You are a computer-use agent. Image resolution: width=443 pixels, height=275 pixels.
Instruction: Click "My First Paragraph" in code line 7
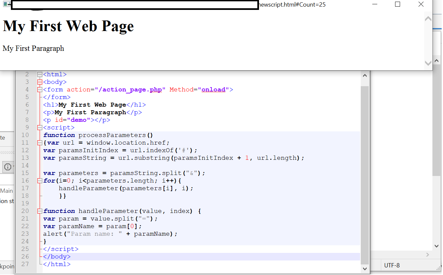(x=91, y=113)
